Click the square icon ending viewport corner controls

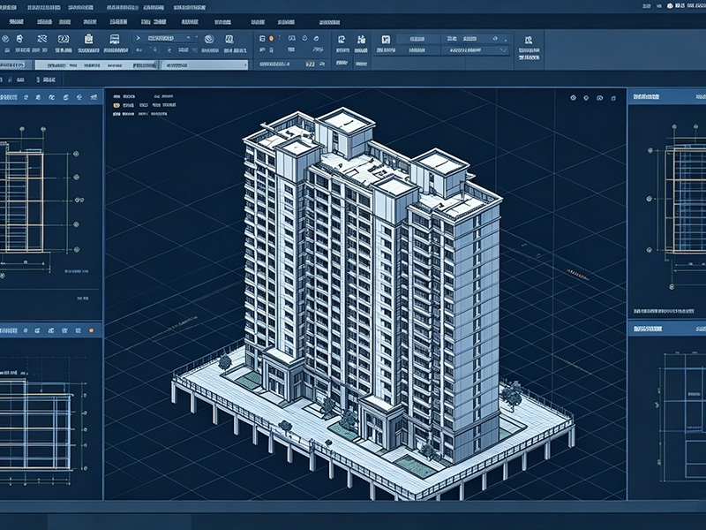pos(613,98)
